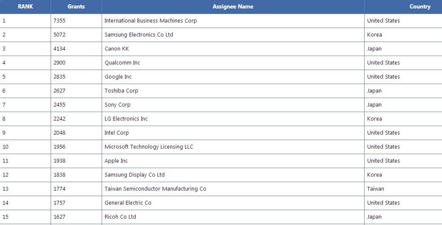
Task: Sort table by Grants column header
Action: tap(76, 6)
